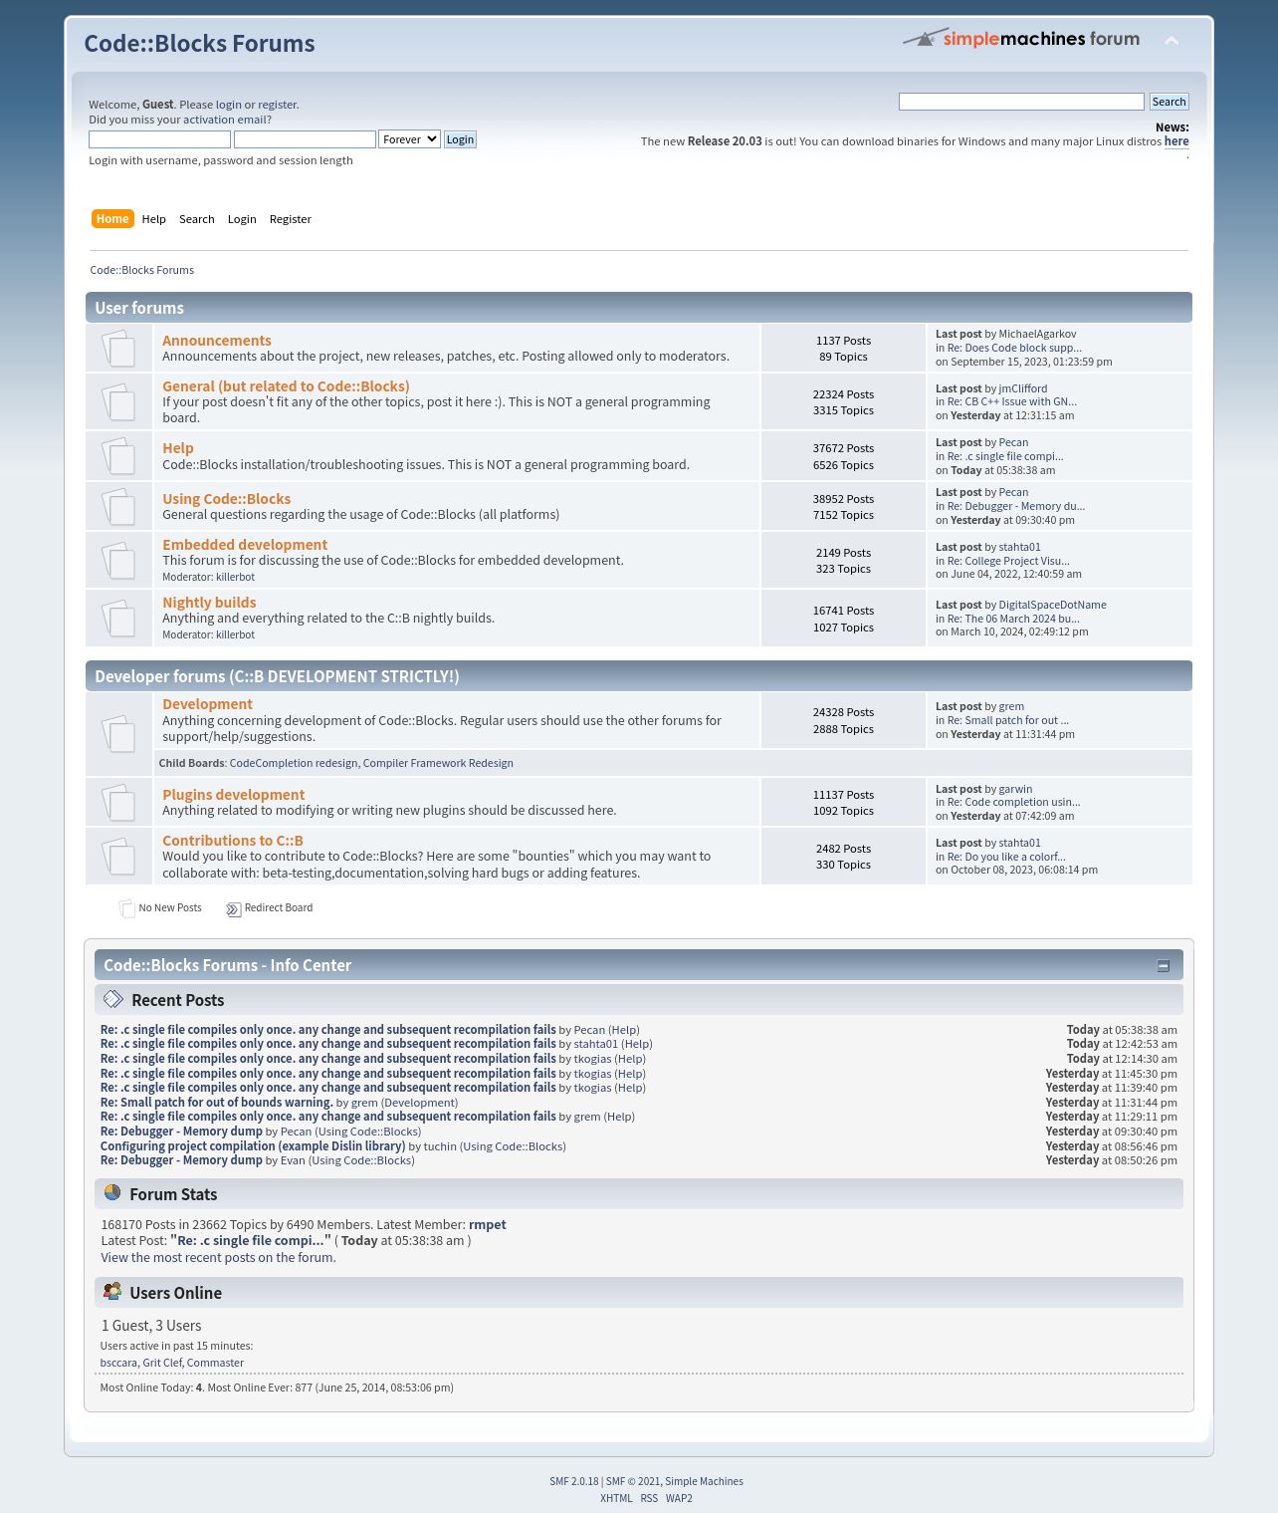Image resolution: width=1278 pixels, height=1513 pixels.
Task: Click the Plugins development board icon
Action: (118, 802)
